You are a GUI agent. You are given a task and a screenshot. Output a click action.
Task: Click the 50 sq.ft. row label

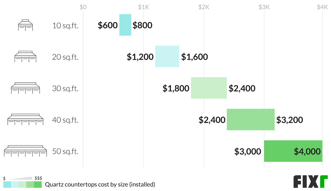click(x=65, y=151)
